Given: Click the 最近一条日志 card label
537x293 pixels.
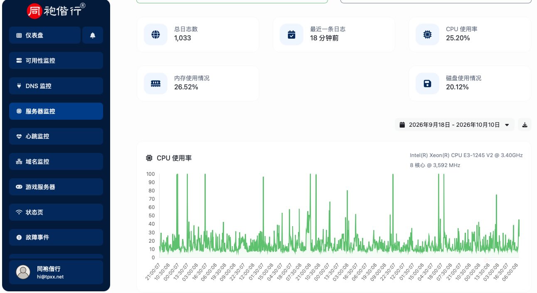Looking at the screenshot, I should 328,29.
